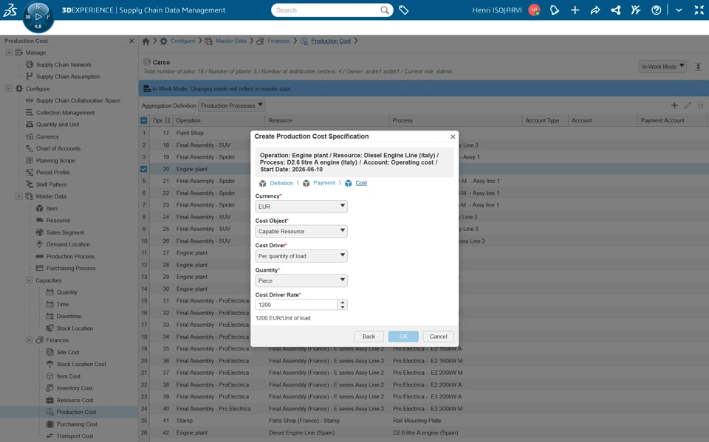Viewport: 709px width, 442px height.
Task: Click the tag icon beside search
Action: point(404,10)
